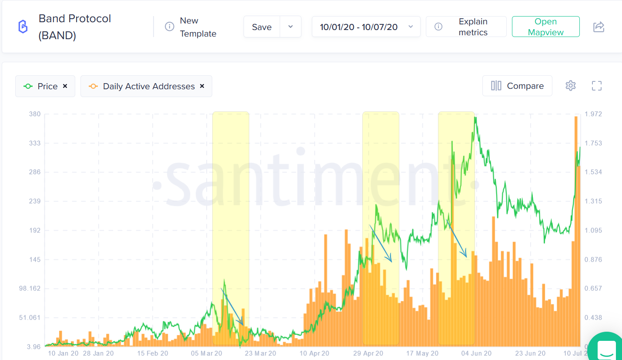Click the 15 Feb 20 x-axis label
This screenshot has height=360, width=622.
coord(153,353)
